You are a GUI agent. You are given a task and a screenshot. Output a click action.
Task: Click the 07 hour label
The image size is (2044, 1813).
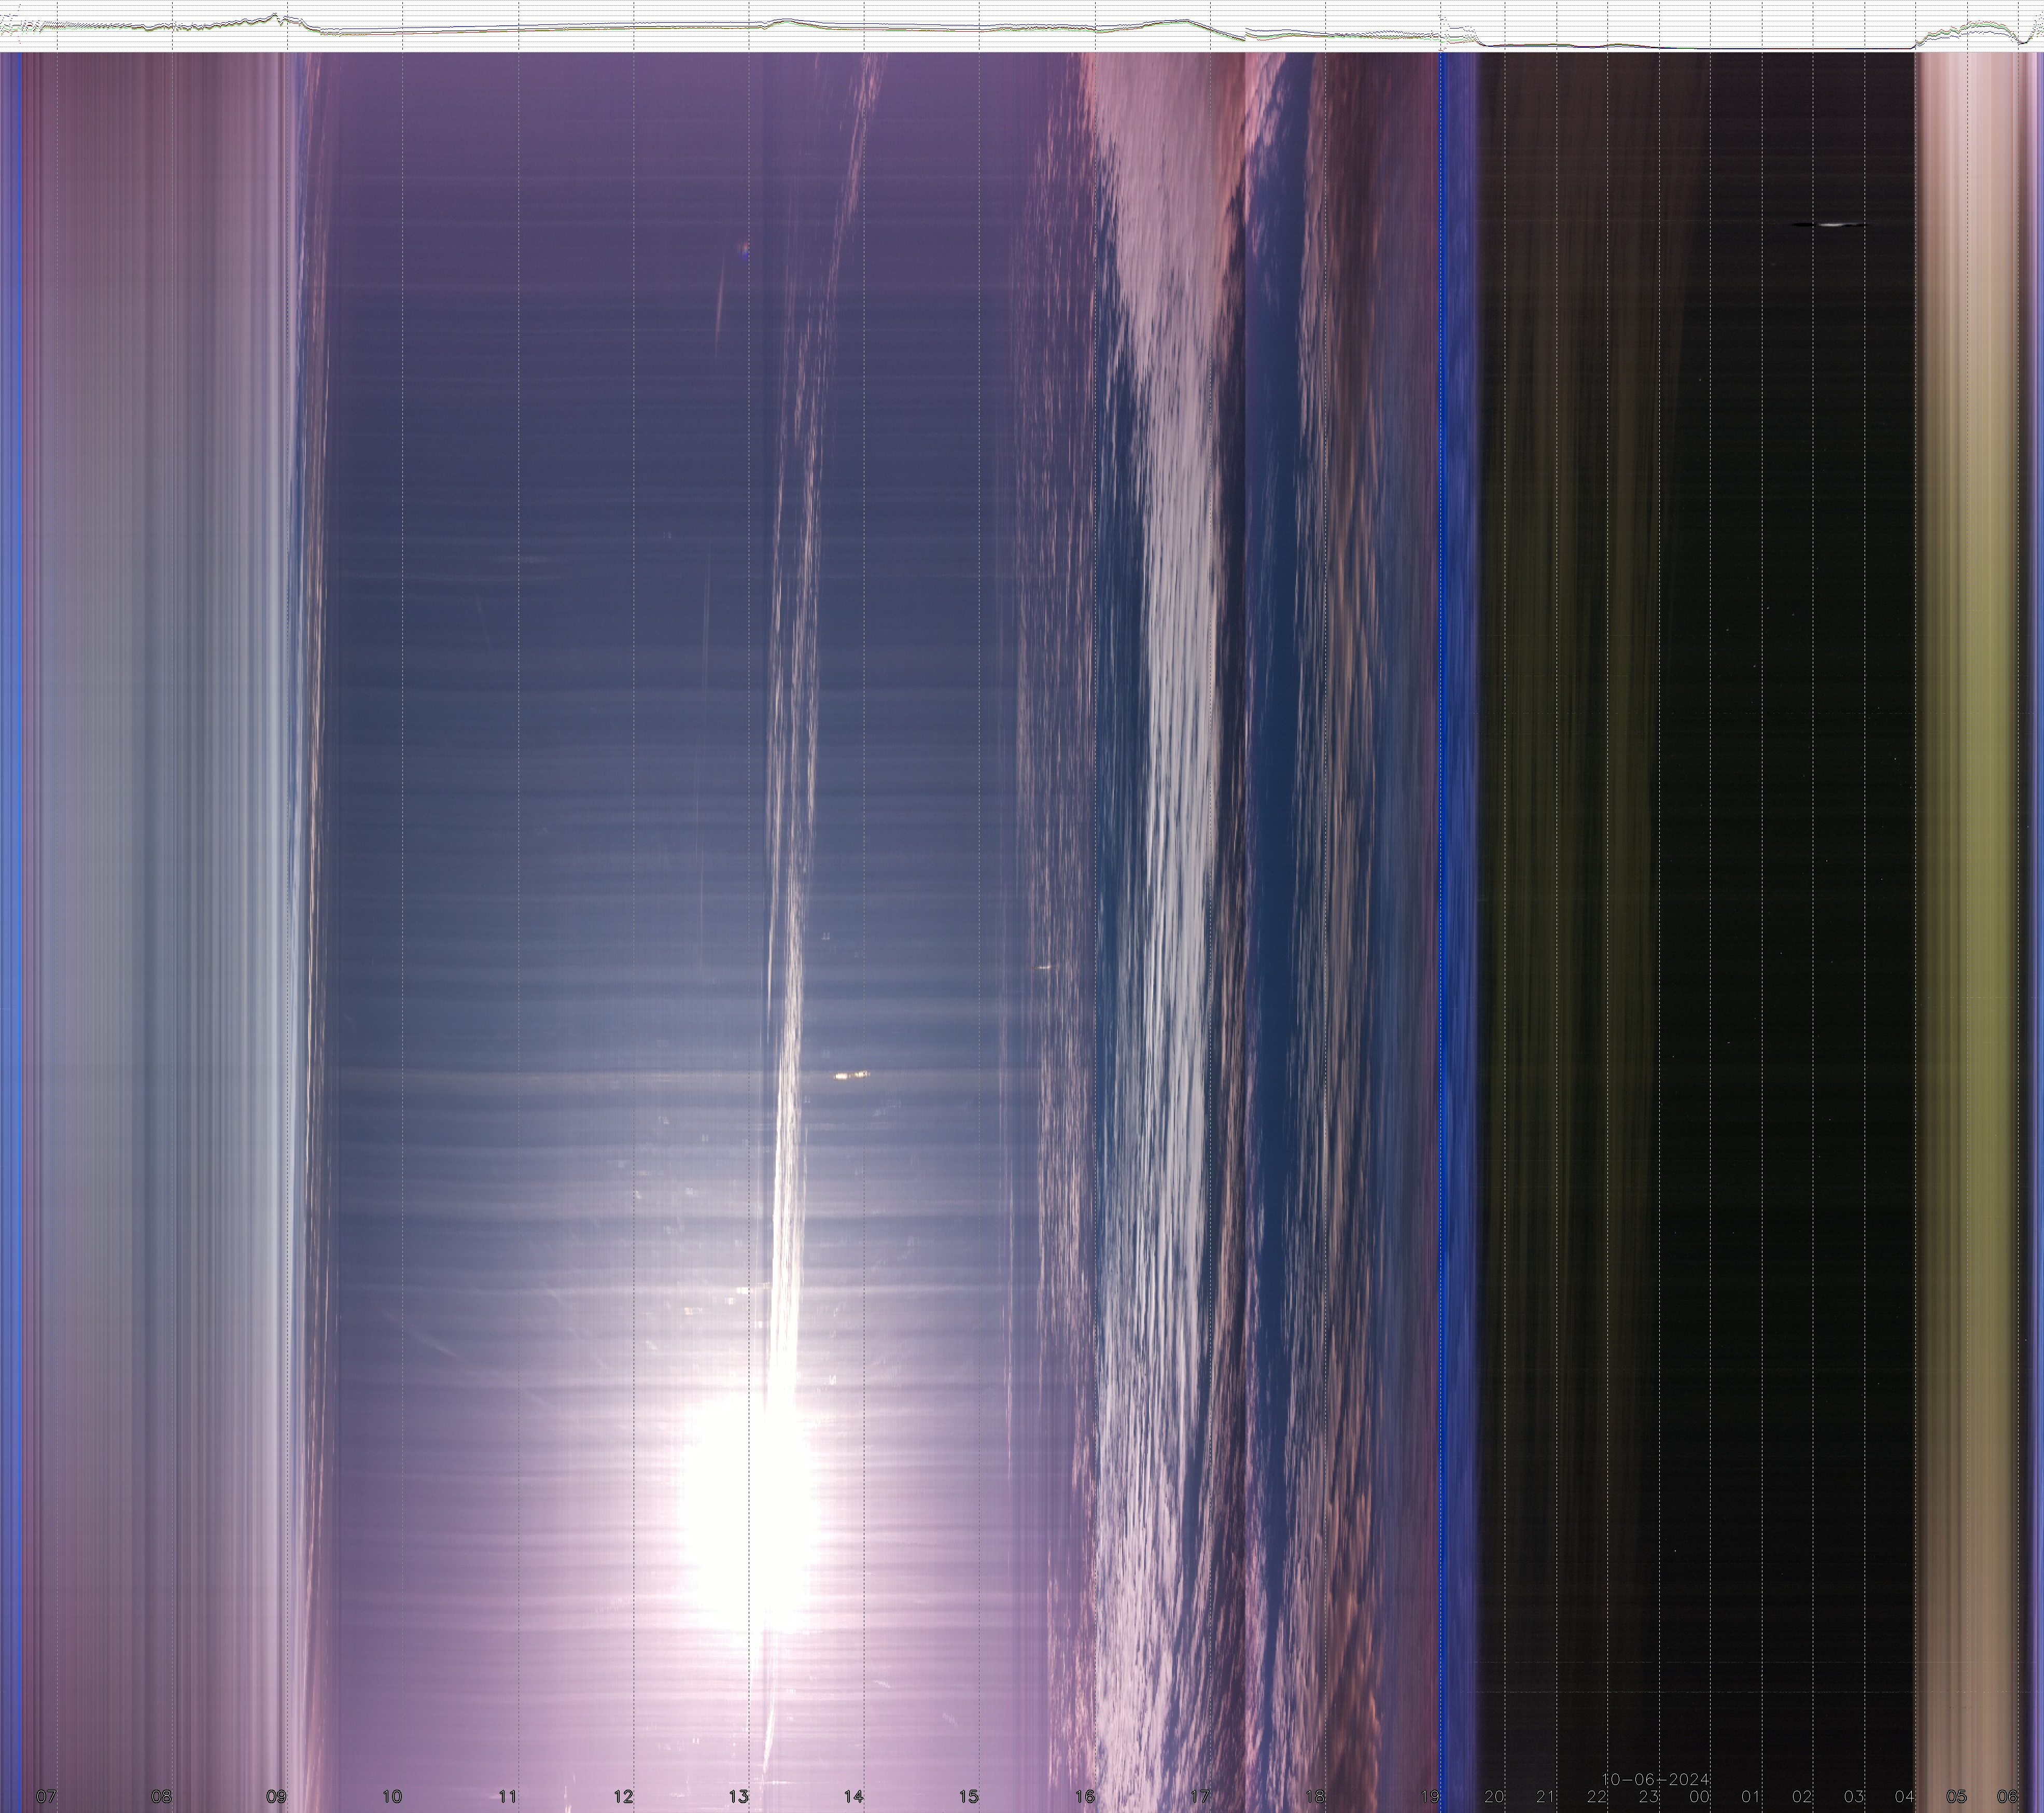click(x=46, y=1796)
